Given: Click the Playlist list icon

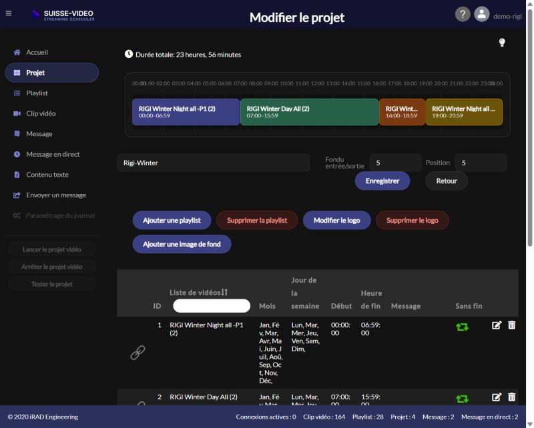Looking at the screenshot, I should tap(17, 93).
